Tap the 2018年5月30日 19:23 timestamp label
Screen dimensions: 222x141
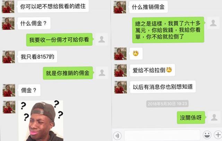[167, 104]
